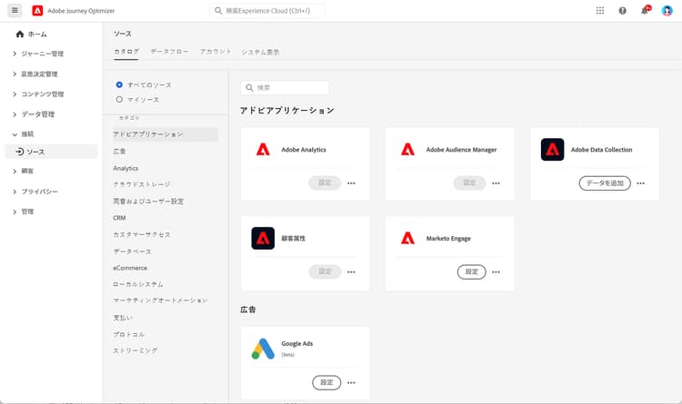Switch to the システム表示 tab
Viewport: 682px width, 404px height.
click(x=260, y=52)
